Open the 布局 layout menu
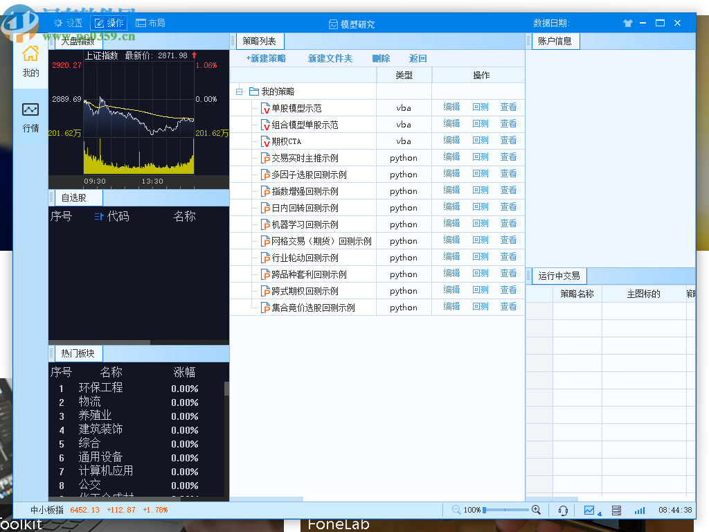This screenshot has height=532, width=709. pyautogui.click(x=150, y=23)
